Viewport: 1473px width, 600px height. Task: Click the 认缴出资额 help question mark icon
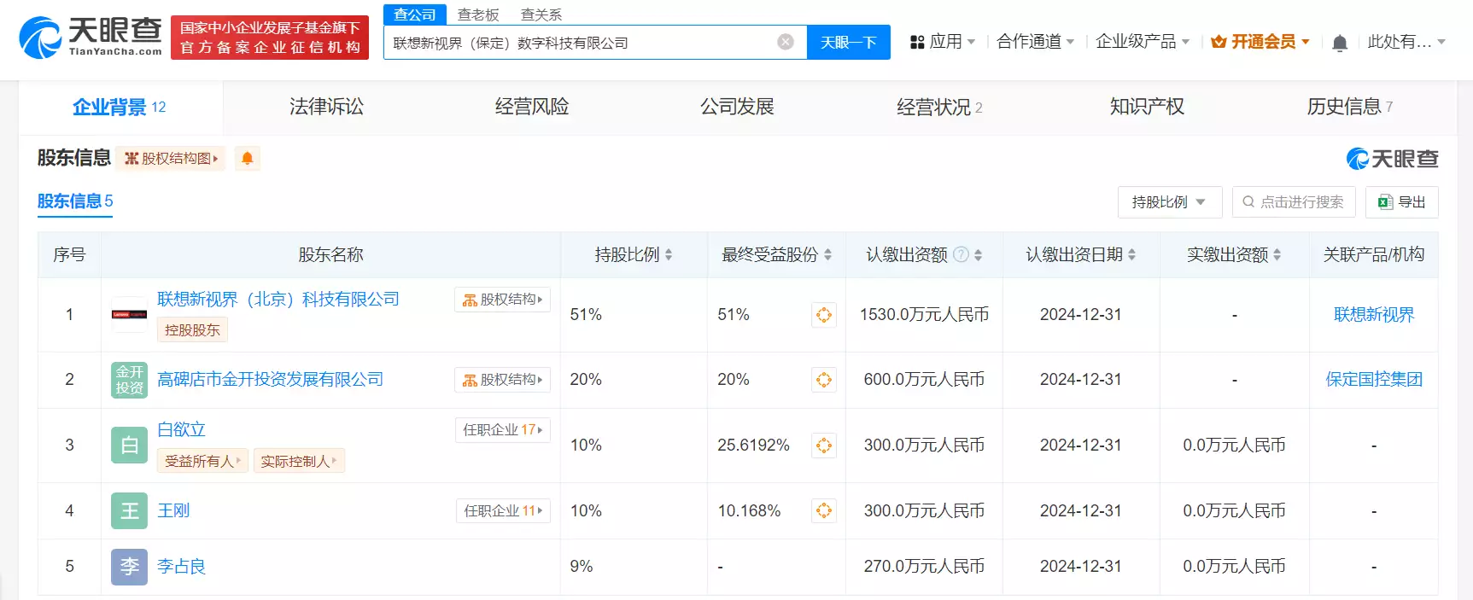[x=961, y=254]
